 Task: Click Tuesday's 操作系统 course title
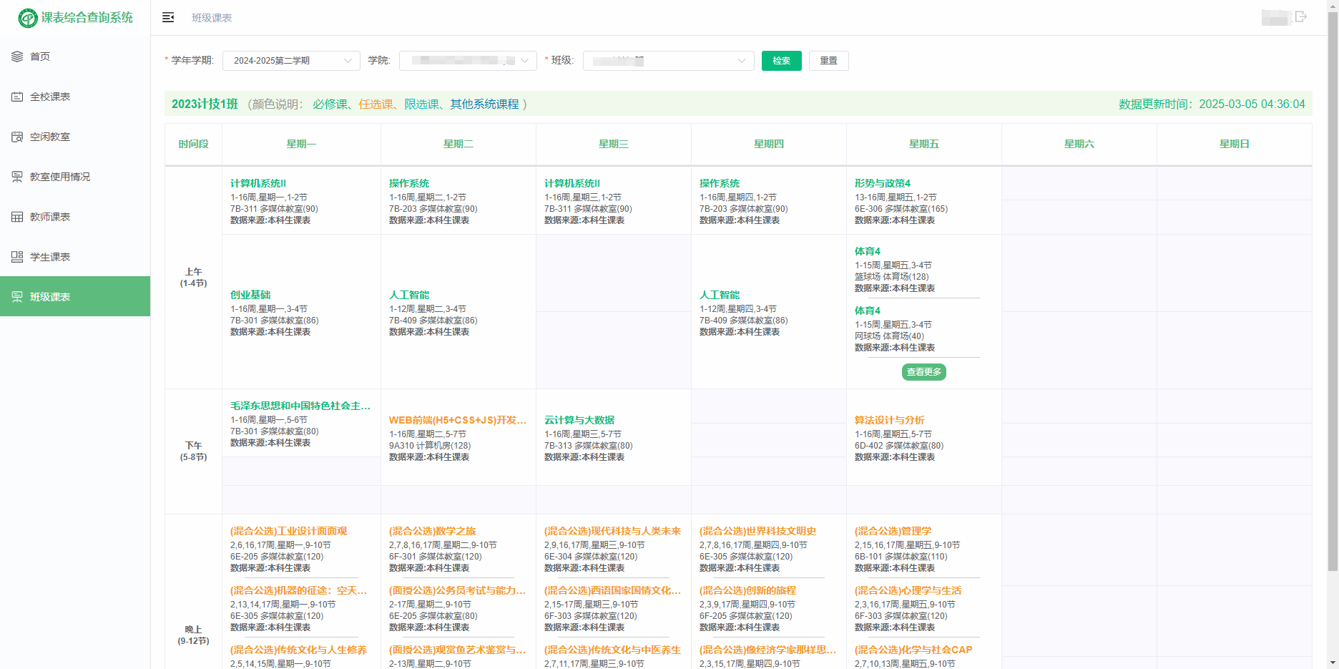[409, 184]
